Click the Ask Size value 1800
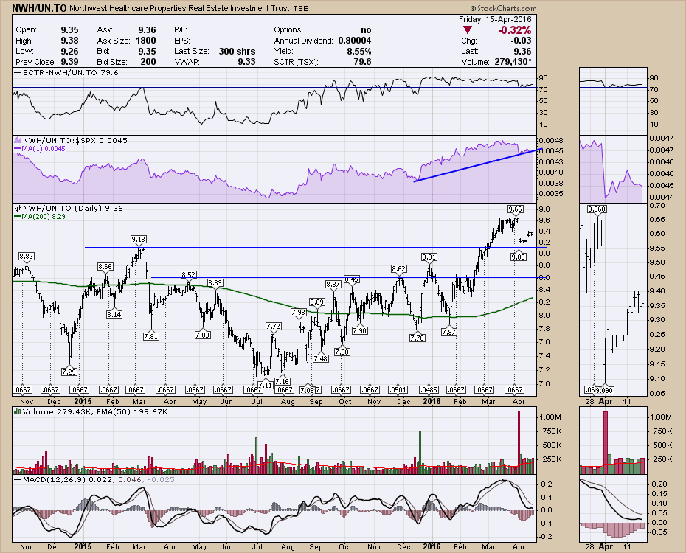 [x=146, y=41]
